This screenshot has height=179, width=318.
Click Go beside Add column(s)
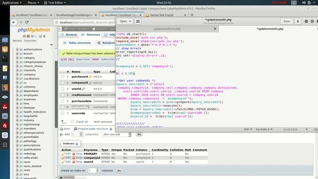pyautogui.click(x=139, y=134)
